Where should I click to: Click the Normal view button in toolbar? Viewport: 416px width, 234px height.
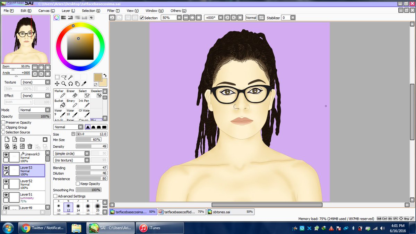251,17
